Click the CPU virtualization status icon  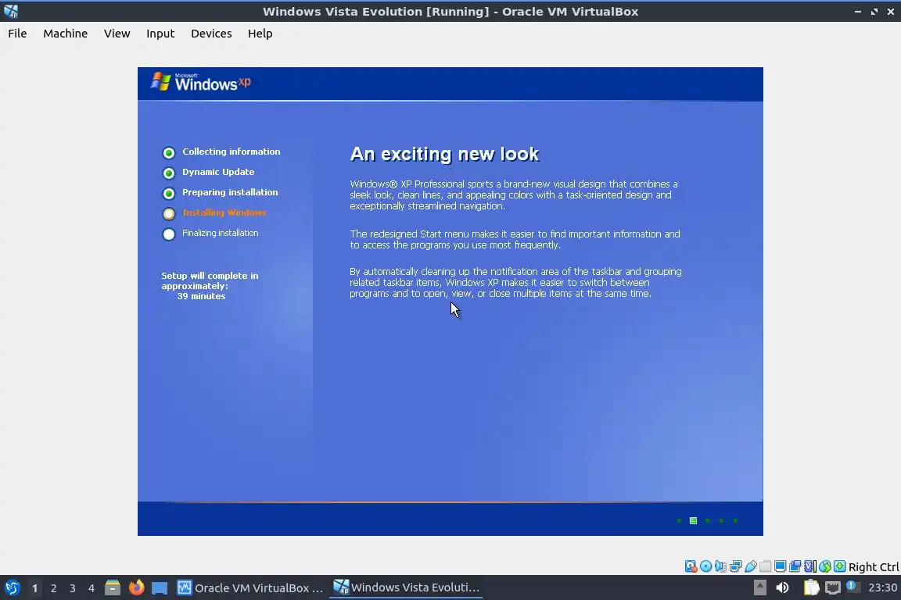coord(810,566)
